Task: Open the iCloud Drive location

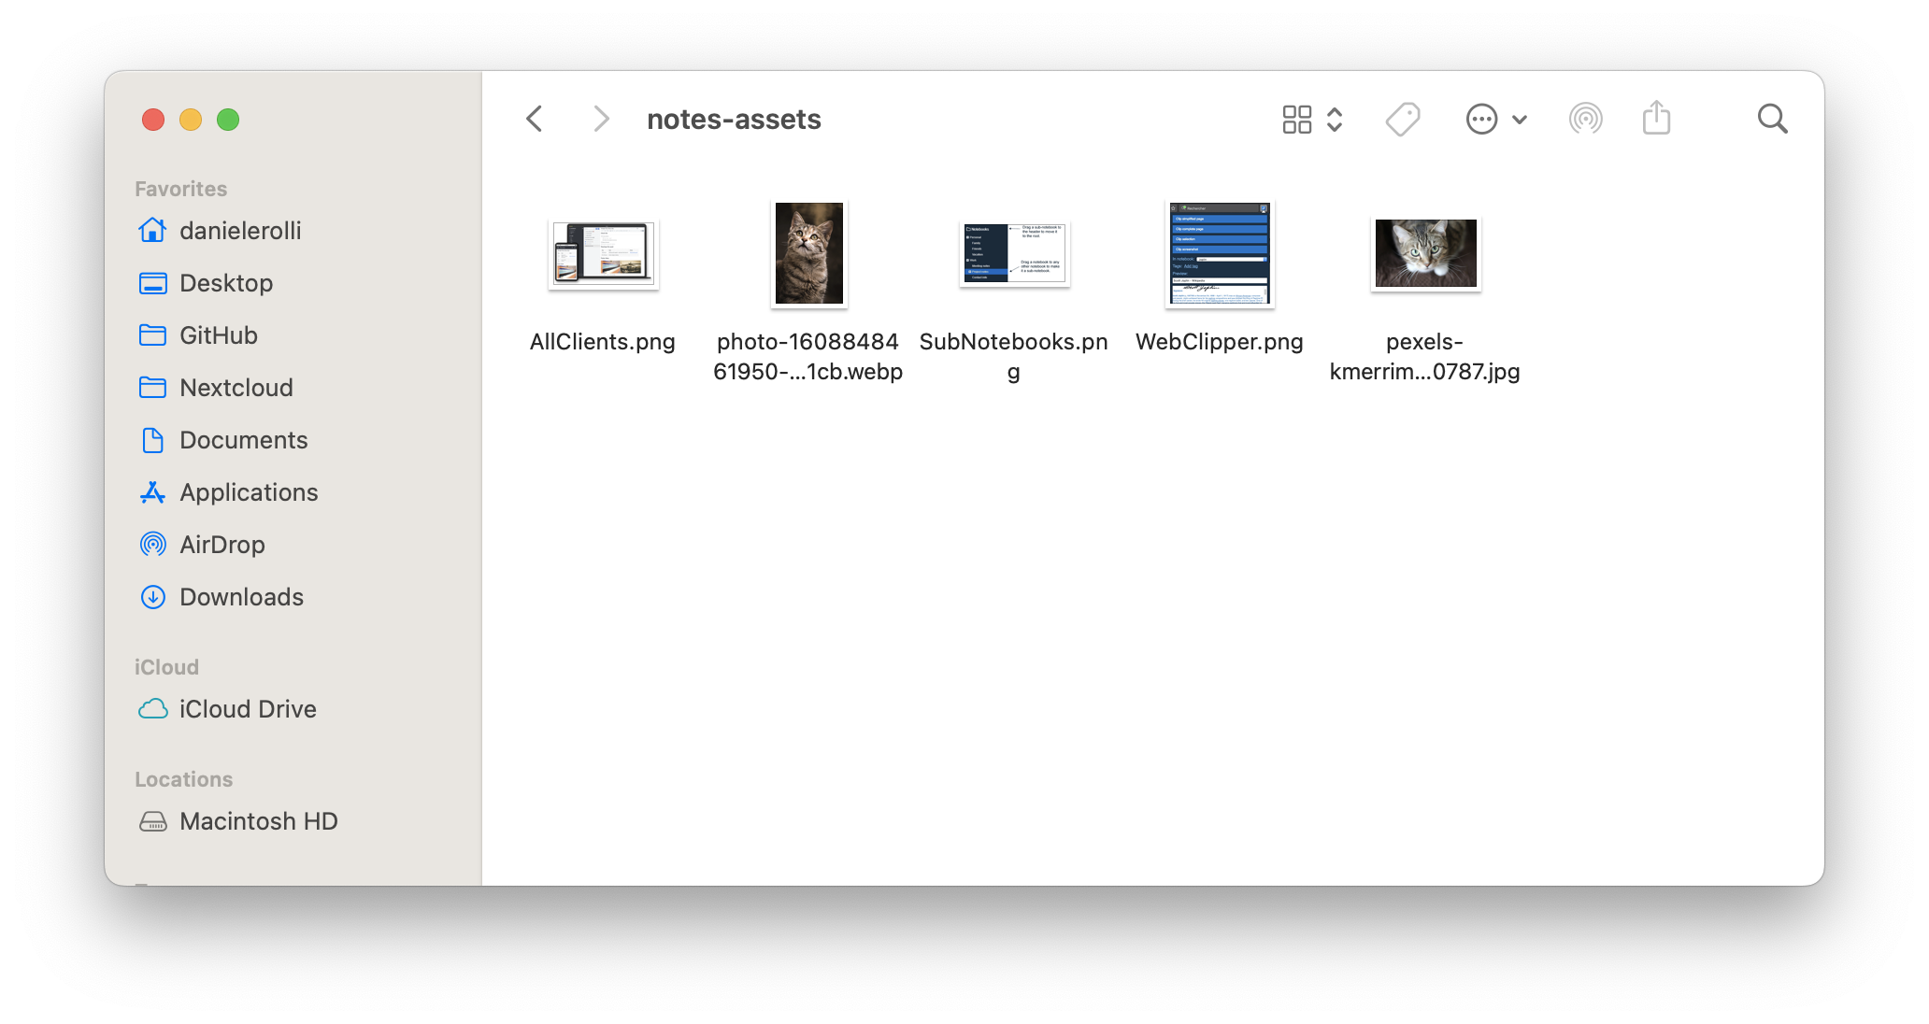Action: click(249, 709)
